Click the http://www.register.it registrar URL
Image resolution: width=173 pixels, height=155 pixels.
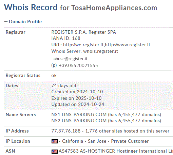point(128,45)
